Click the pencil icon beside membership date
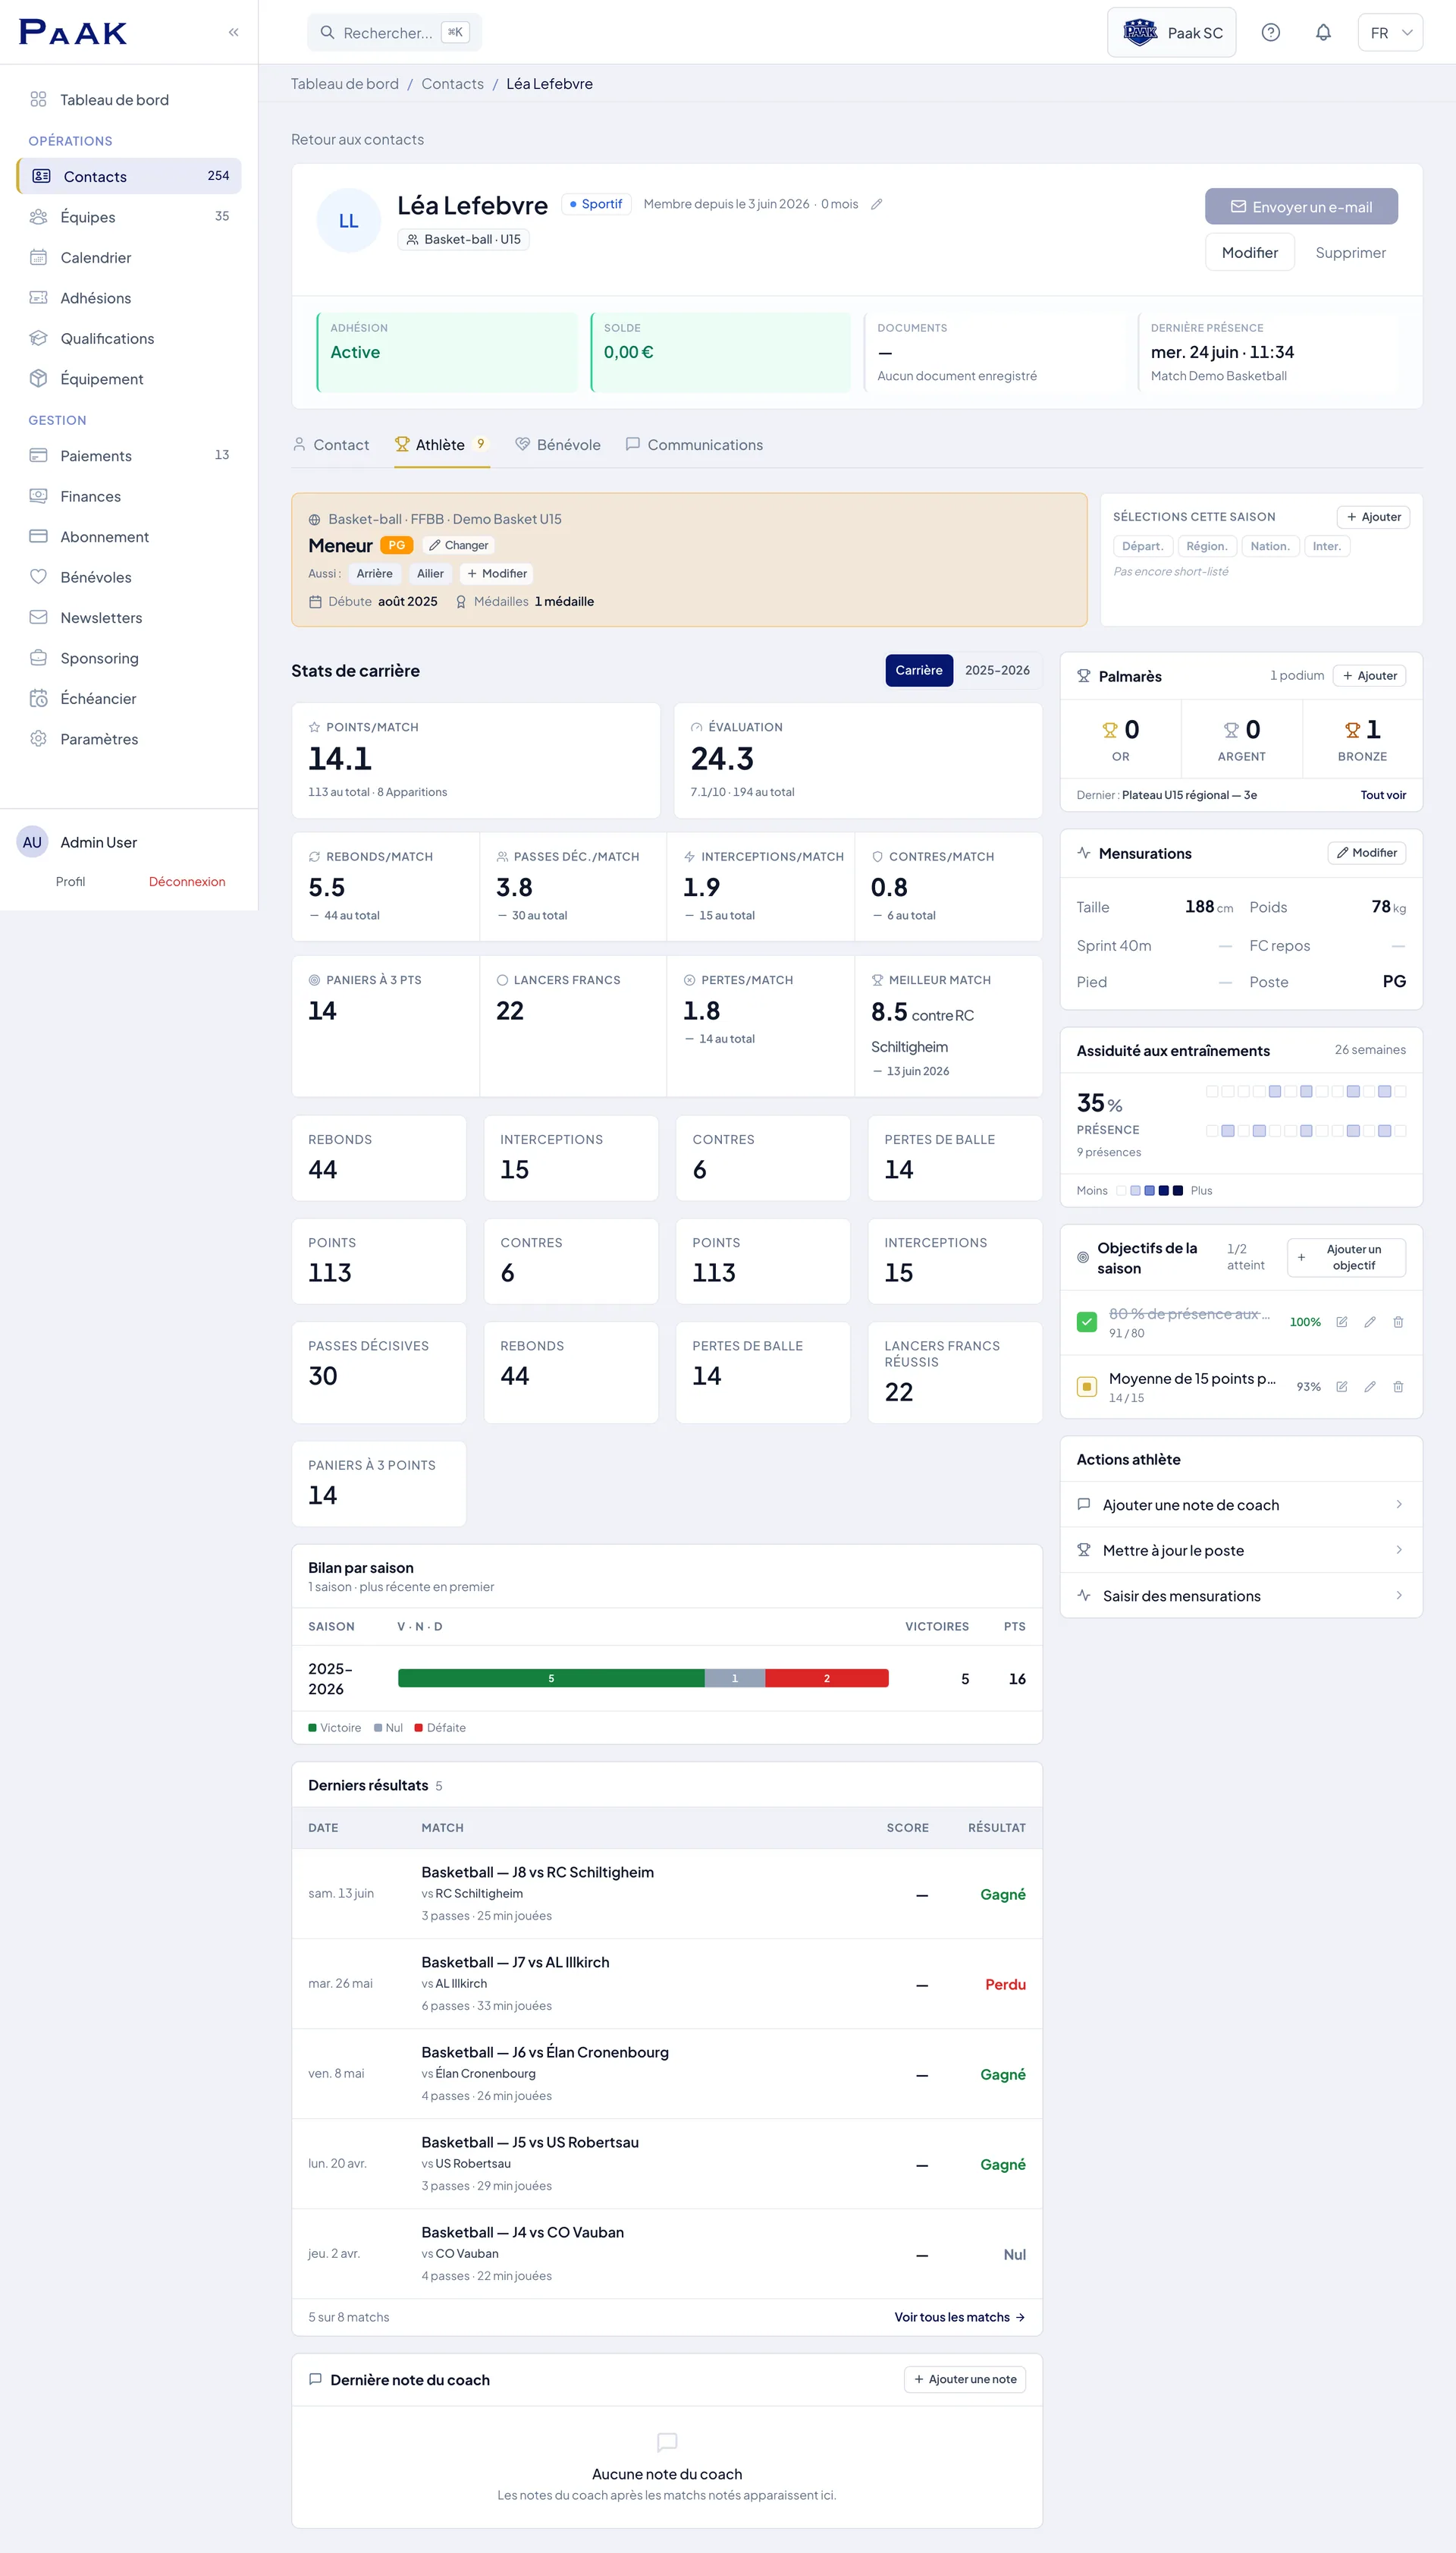The height and width of the screenshot is (2553, 1456). (876, 204)
